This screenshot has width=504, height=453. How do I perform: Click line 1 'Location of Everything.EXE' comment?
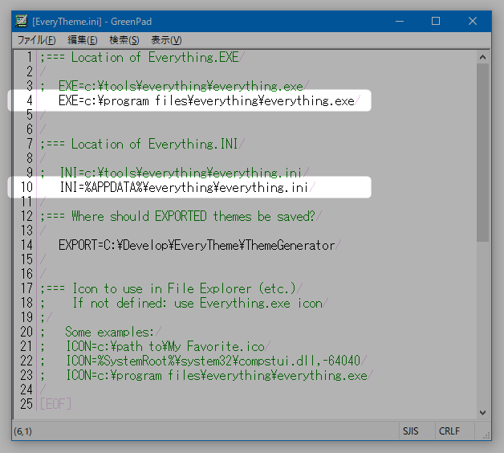point(139,57)
